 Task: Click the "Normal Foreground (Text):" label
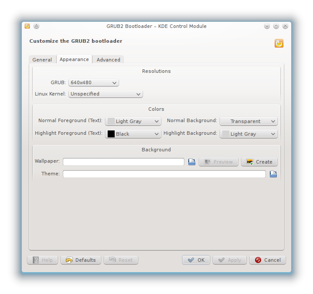70,121
